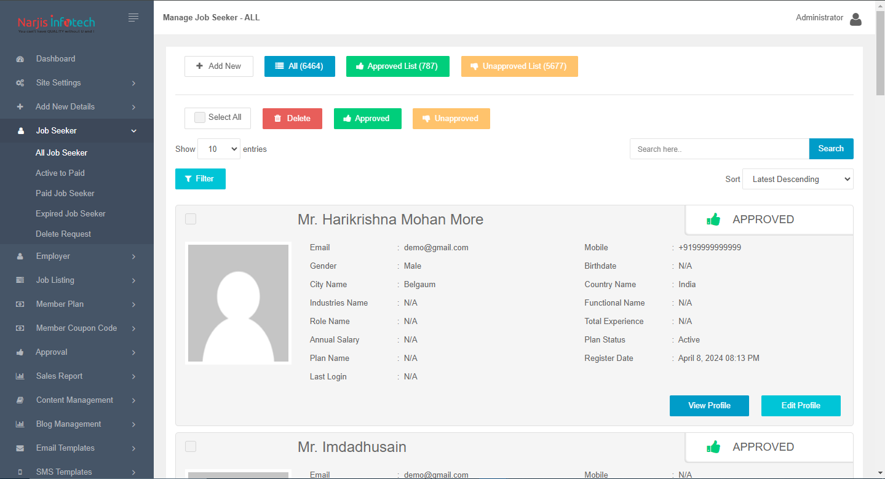Open Paid Job Seeker submenu item
Image resolution: width=885 pixels, height=479 pixels.
point(65,193)
